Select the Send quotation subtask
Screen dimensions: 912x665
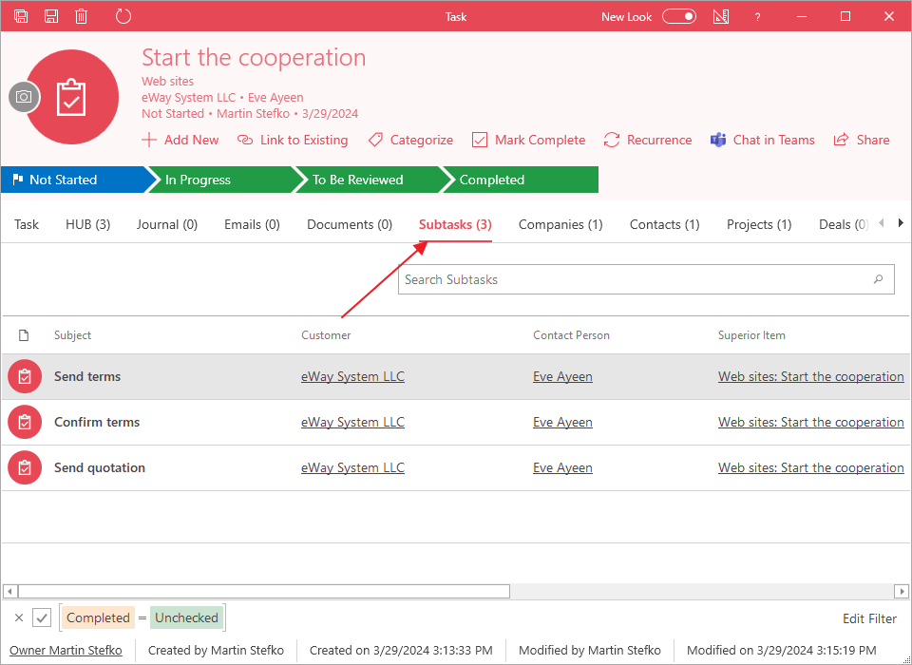pos(100,467)
